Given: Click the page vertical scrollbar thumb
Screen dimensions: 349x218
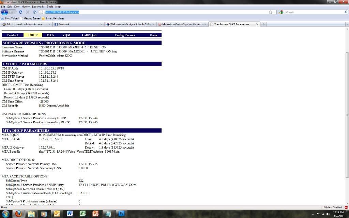Looking at the screenshot, I should (x=347, y=115).
